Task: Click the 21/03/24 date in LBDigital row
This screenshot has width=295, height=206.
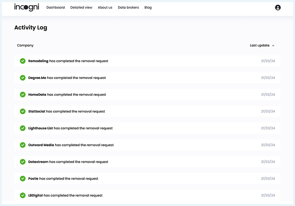Action: 268,196
